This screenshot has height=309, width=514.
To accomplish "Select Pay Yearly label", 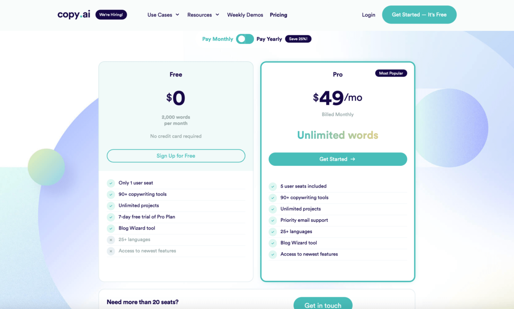I will pos(269,39).
